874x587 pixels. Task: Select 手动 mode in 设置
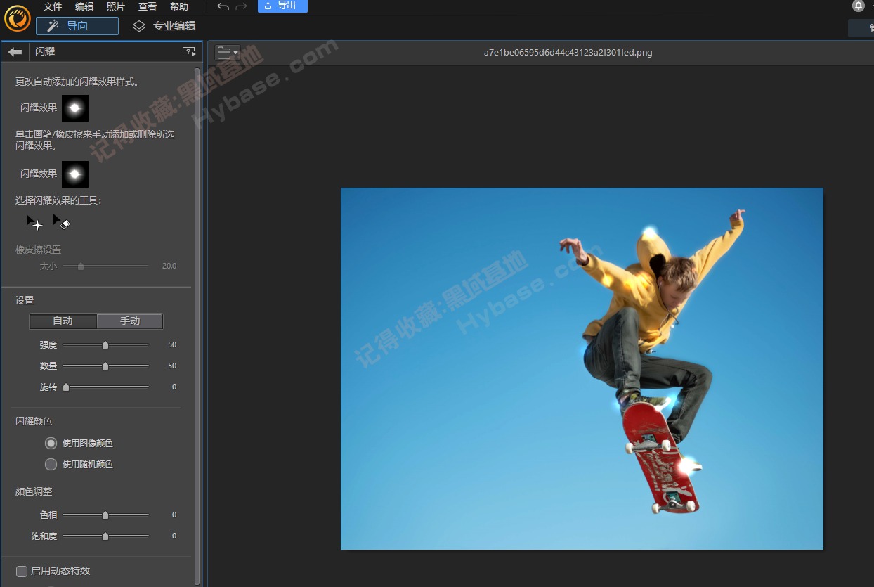click(x=130, y=321)
